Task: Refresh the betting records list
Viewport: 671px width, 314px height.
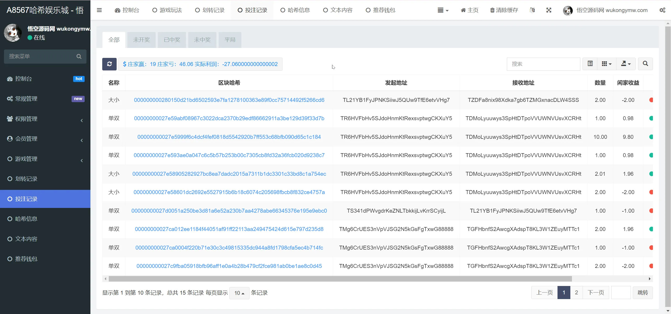Action: coord(109,64)
